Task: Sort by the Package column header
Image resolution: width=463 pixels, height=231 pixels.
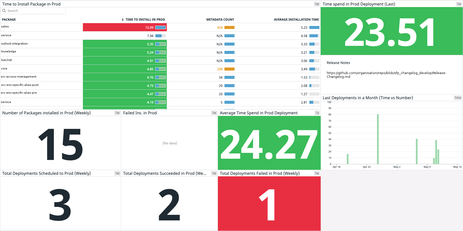Action: [x=9, y=19]
